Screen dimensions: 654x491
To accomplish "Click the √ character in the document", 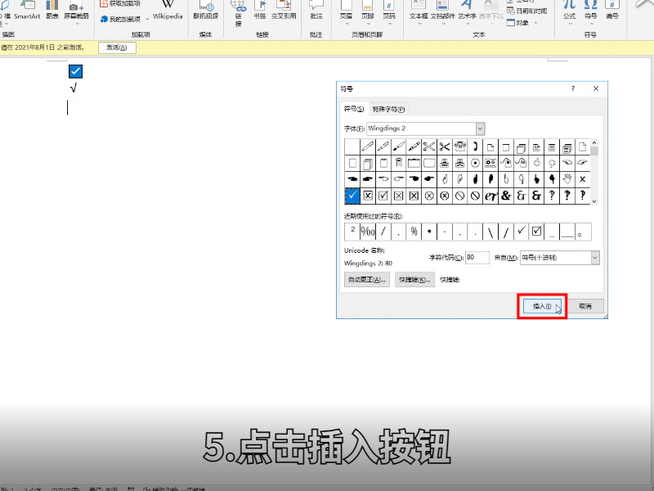I will click(x=74, y=88).
